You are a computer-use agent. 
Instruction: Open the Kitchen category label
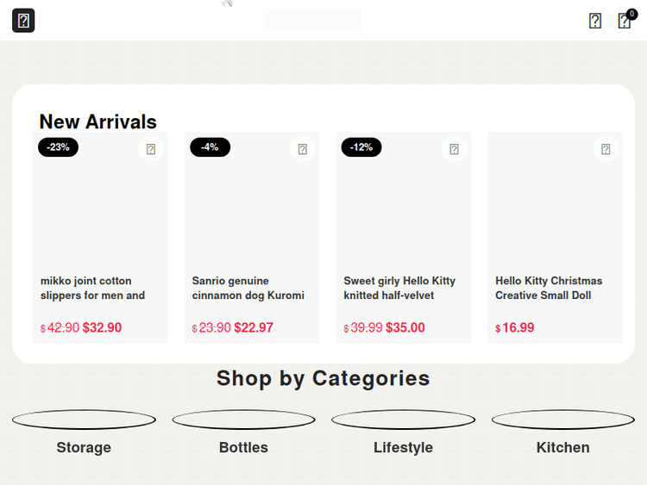(562, 448)
